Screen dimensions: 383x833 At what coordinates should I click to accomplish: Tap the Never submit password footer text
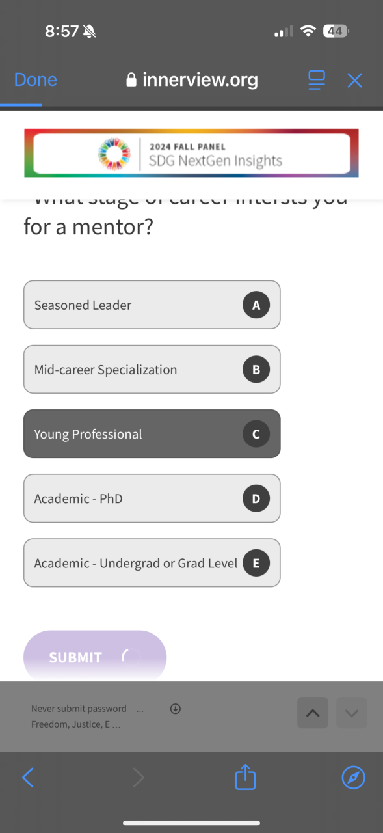[79, 709]
